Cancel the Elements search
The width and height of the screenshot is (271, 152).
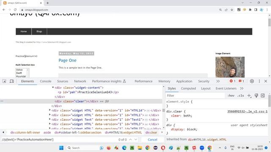pos(152,140)
